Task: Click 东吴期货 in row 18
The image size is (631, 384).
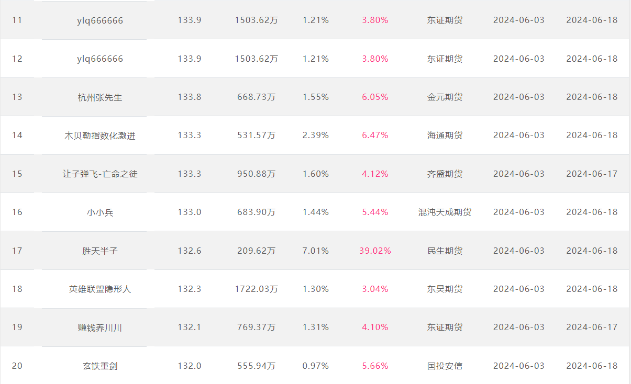Action: [x=445, y=289]
